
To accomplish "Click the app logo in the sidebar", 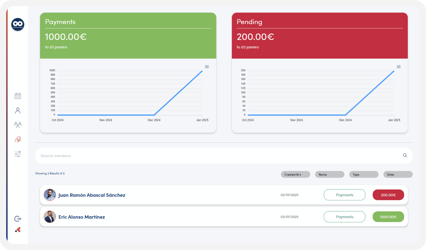I will (18, 24).
